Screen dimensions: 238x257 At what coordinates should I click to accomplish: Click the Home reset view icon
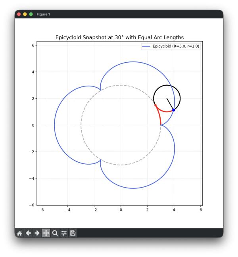coord(19,233)
